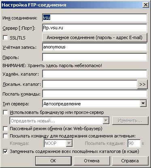Open the server type dropdown arrow
This screenshot has width=151, height=168.
tap(143, 104)
